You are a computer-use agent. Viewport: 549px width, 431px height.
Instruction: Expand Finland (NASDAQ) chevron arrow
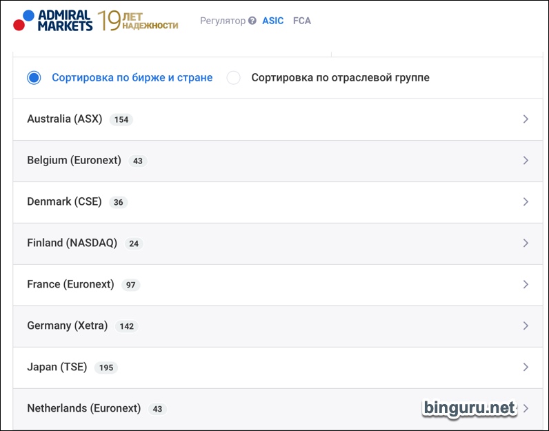point(526,243)
